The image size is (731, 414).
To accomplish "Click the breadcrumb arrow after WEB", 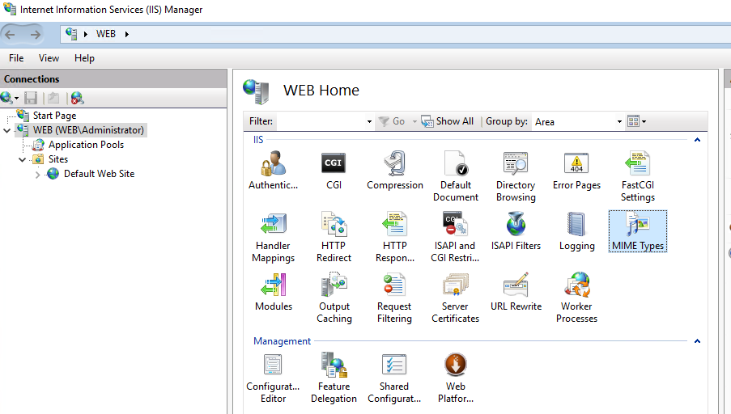I will [127, 34].
